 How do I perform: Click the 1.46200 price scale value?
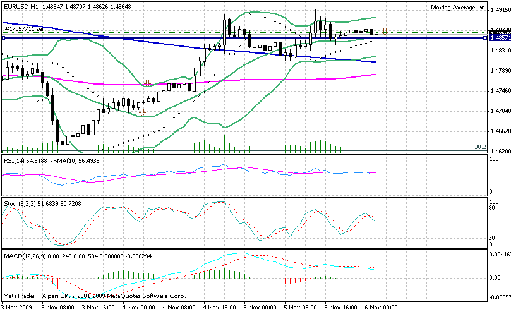(500, 152)
